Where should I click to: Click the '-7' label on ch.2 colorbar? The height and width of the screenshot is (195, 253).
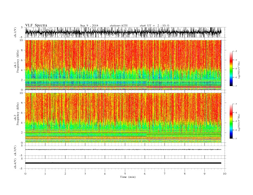coord(235,139)
